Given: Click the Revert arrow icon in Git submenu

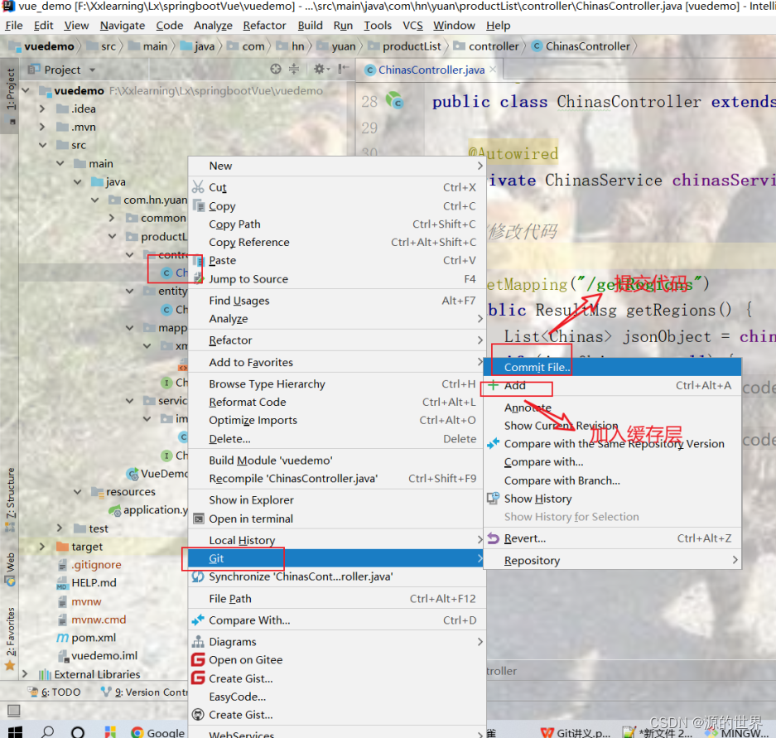Looking at the screenshot, I should click(494, 538).
